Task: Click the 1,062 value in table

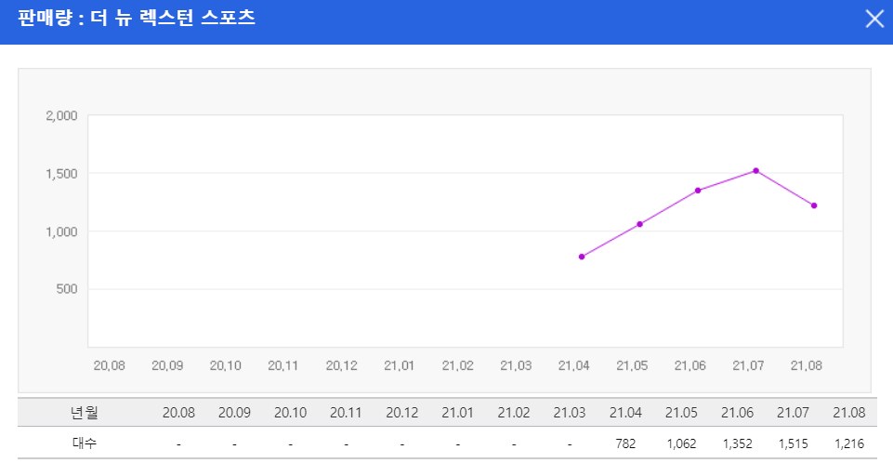Action: [x=681, y=443]
